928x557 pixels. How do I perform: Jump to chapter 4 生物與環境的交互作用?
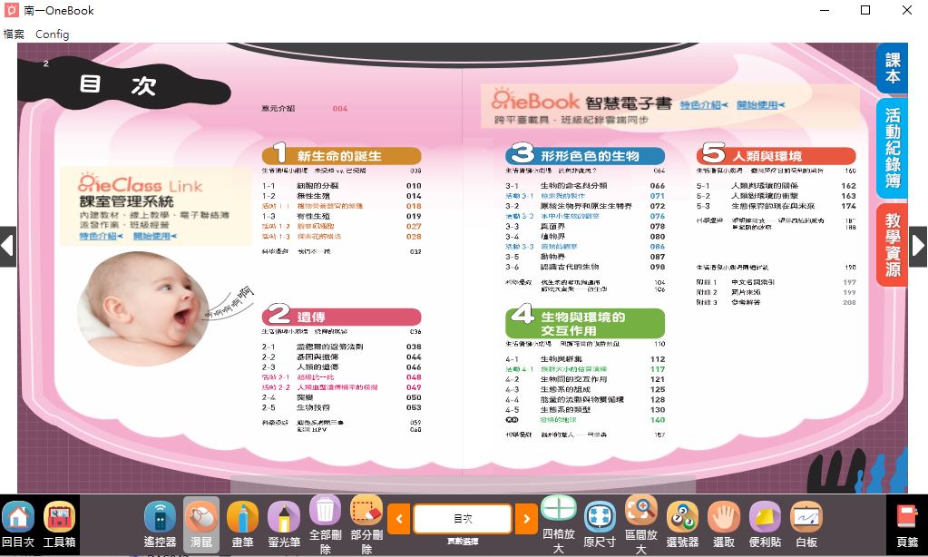585,323
